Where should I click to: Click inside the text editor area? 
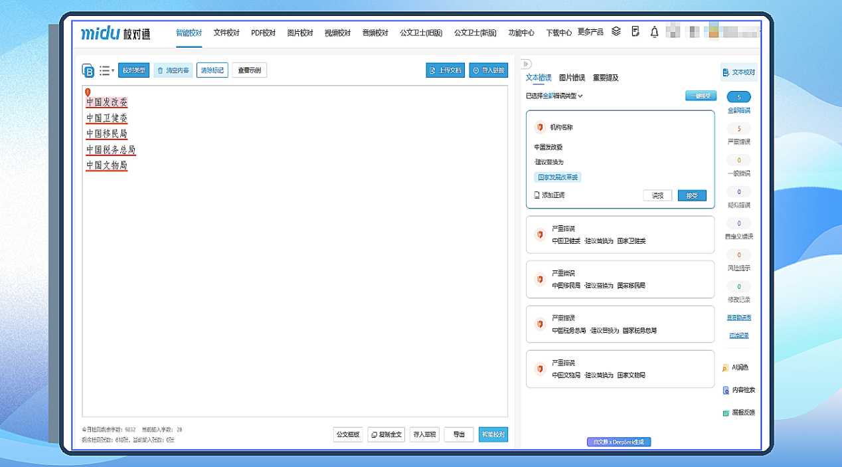[295, 279]
